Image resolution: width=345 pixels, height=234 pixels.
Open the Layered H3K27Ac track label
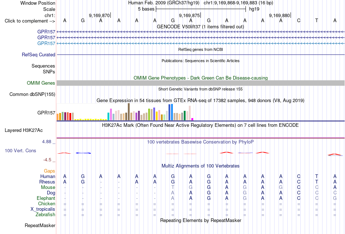click(x=24, y=130)
